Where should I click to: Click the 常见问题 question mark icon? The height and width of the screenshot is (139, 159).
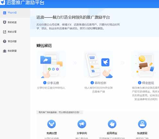tap(5, 41)
